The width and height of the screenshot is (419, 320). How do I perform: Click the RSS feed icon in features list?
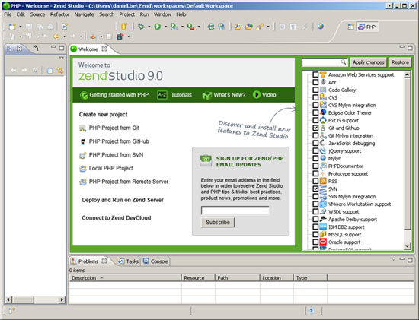(323, 181)
